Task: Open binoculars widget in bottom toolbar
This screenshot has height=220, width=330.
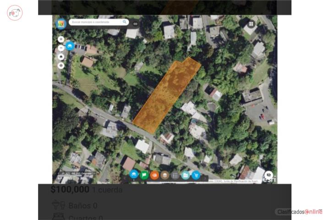Action: [x=134, y=175]
